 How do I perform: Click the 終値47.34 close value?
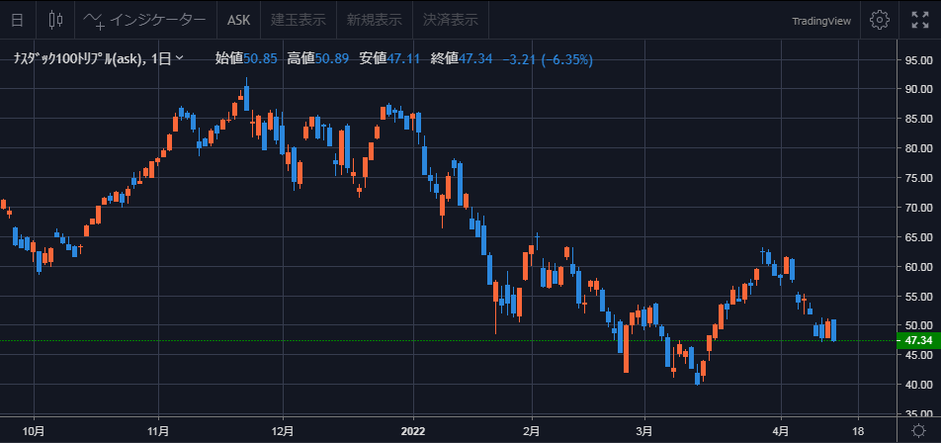(462, 58)
